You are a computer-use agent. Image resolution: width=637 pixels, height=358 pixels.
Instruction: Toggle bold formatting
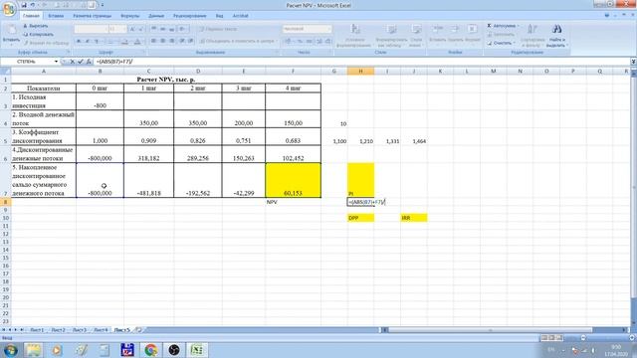(79, 42)
